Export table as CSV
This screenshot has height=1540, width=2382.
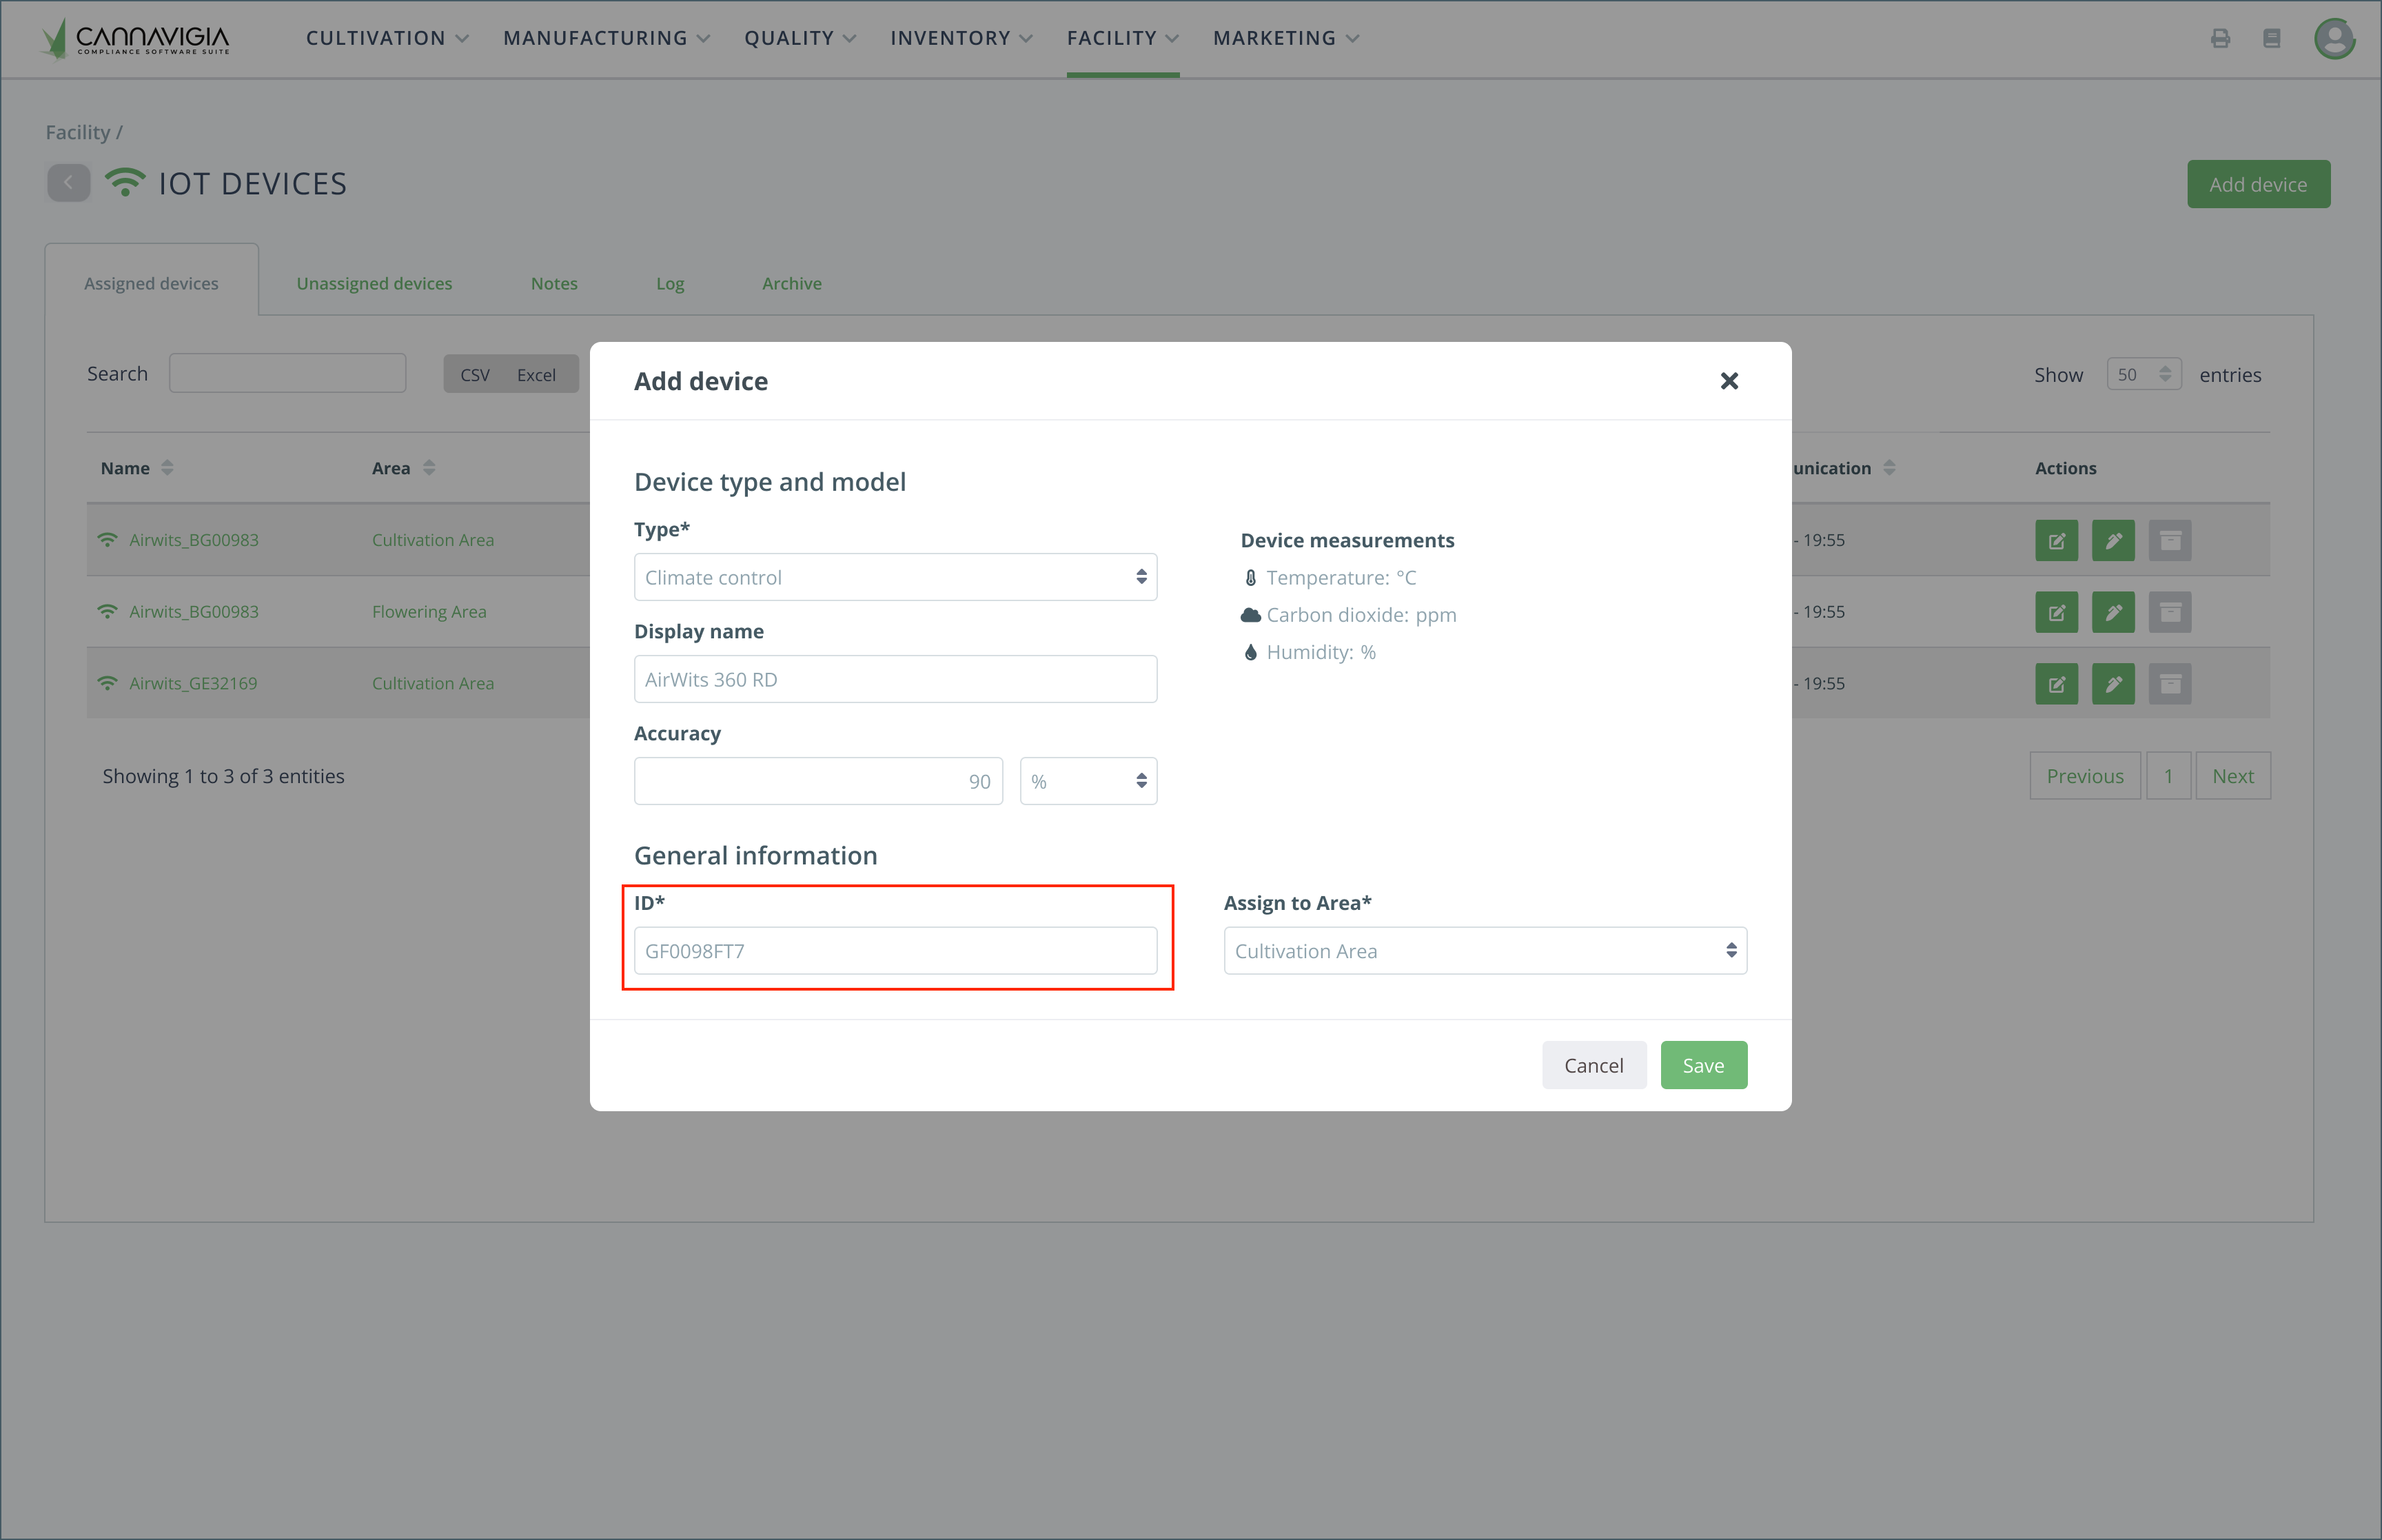[x=475, y=374]
